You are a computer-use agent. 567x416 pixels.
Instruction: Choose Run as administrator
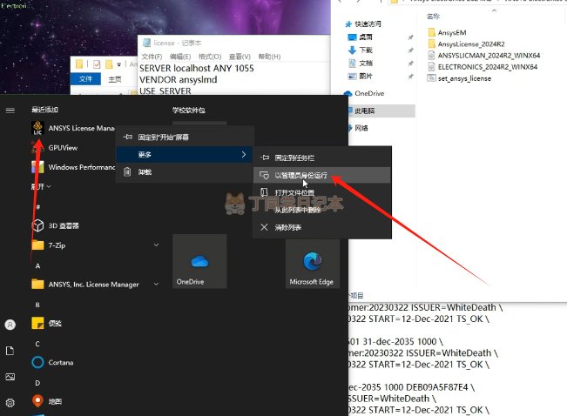322,175
